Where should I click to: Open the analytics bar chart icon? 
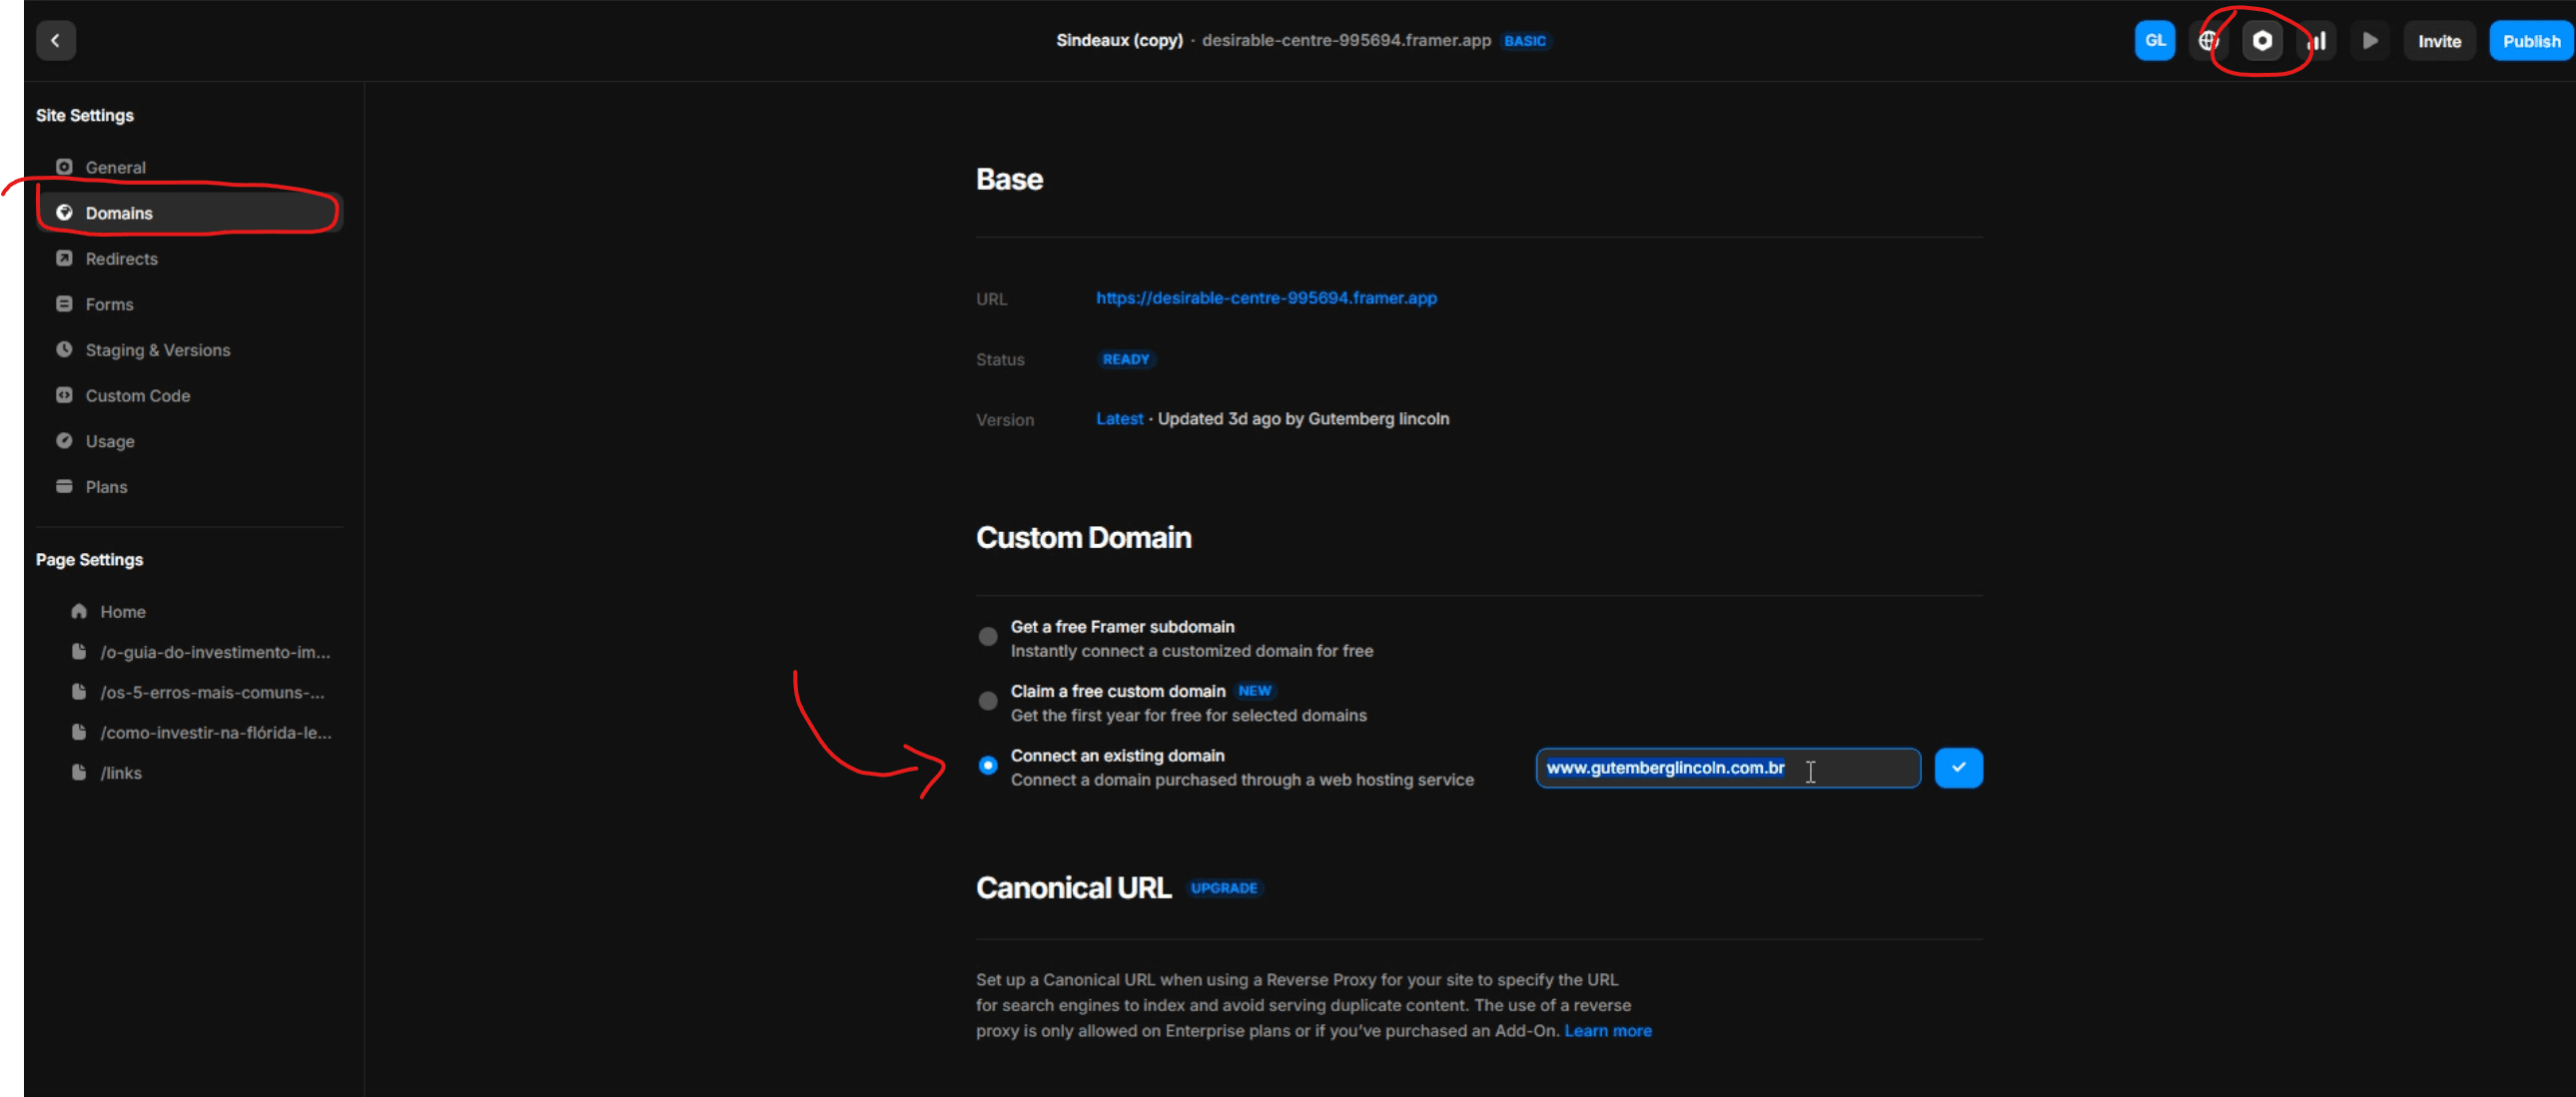(x=2317, y=41)
